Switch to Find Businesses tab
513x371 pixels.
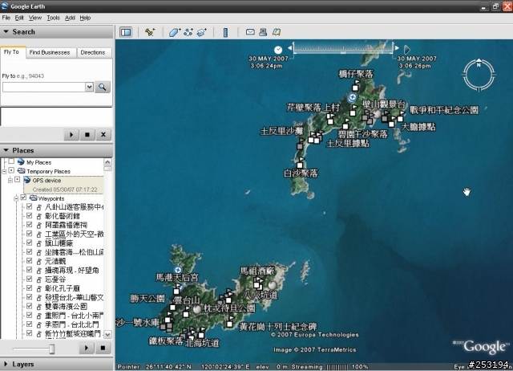tap(50, 52)
